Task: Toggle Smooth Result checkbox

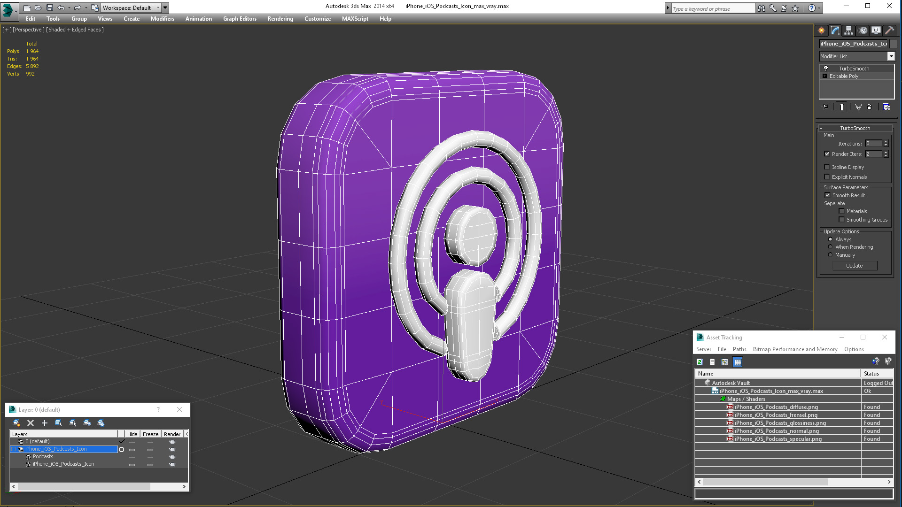Action: [827, 195]
